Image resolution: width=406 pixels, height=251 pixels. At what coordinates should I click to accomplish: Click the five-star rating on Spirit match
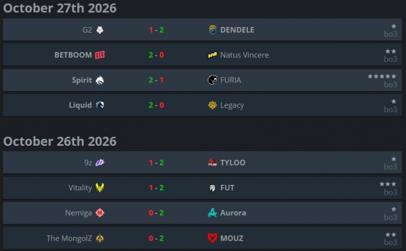coord(382,76)
